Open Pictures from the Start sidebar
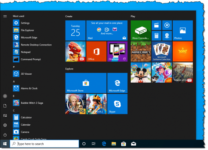Viewport: 208px width, 150px height. [x=5, y=116]
